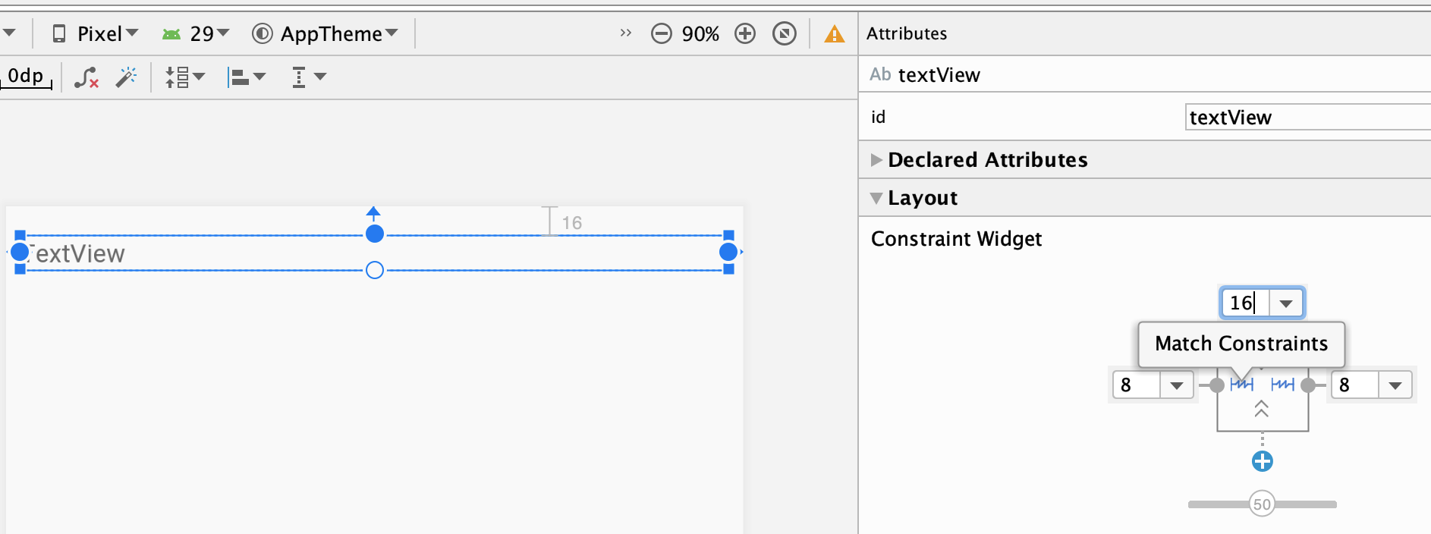Click the Infer Constraints magic wand
This screenshot has width=1431, height=534.
[x=127, y=76]
